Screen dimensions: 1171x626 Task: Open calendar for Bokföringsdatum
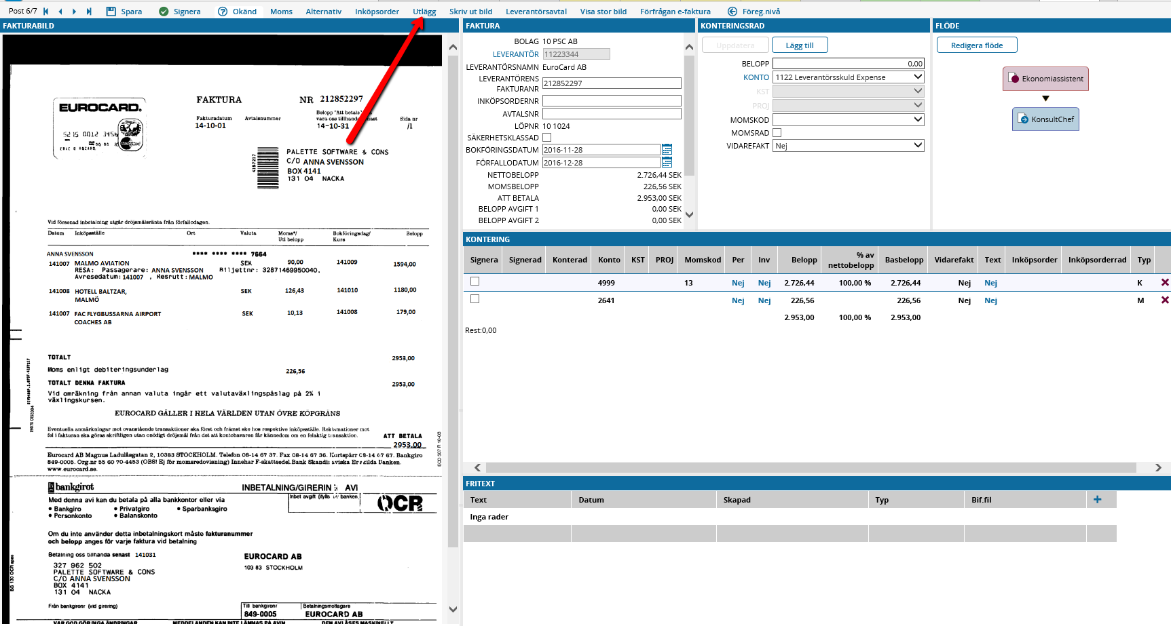[x=667, y=149]
